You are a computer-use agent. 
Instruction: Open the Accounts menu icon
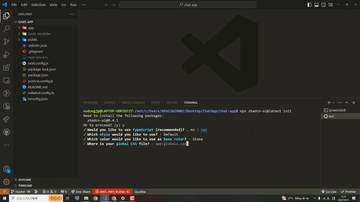pos(6,169)
